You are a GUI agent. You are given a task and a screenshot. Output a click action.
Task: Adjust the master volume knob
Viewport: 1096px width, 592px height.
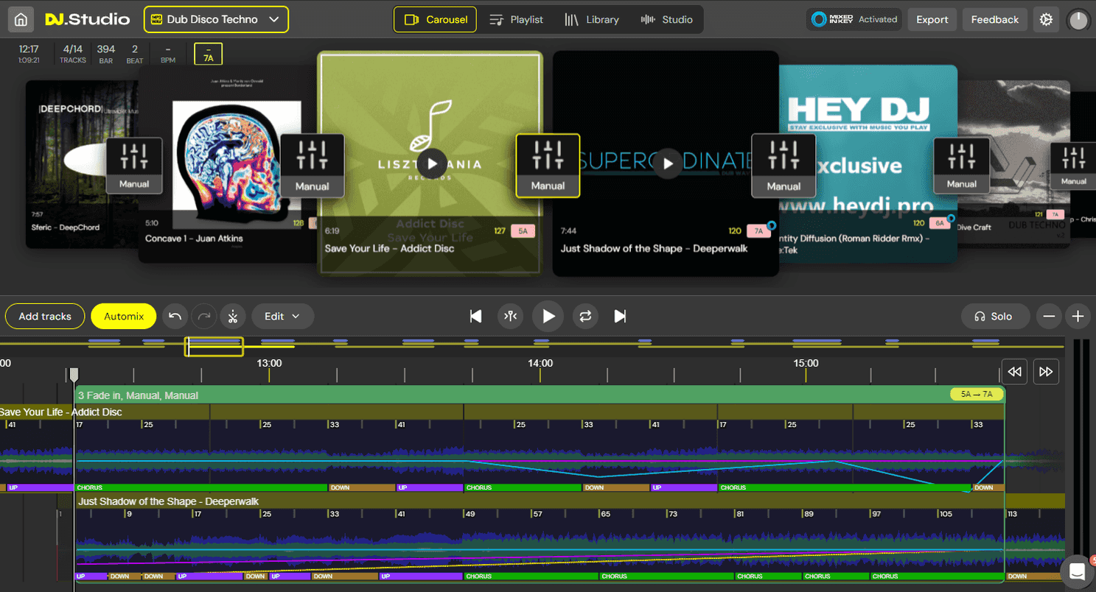click(1078, 20)
